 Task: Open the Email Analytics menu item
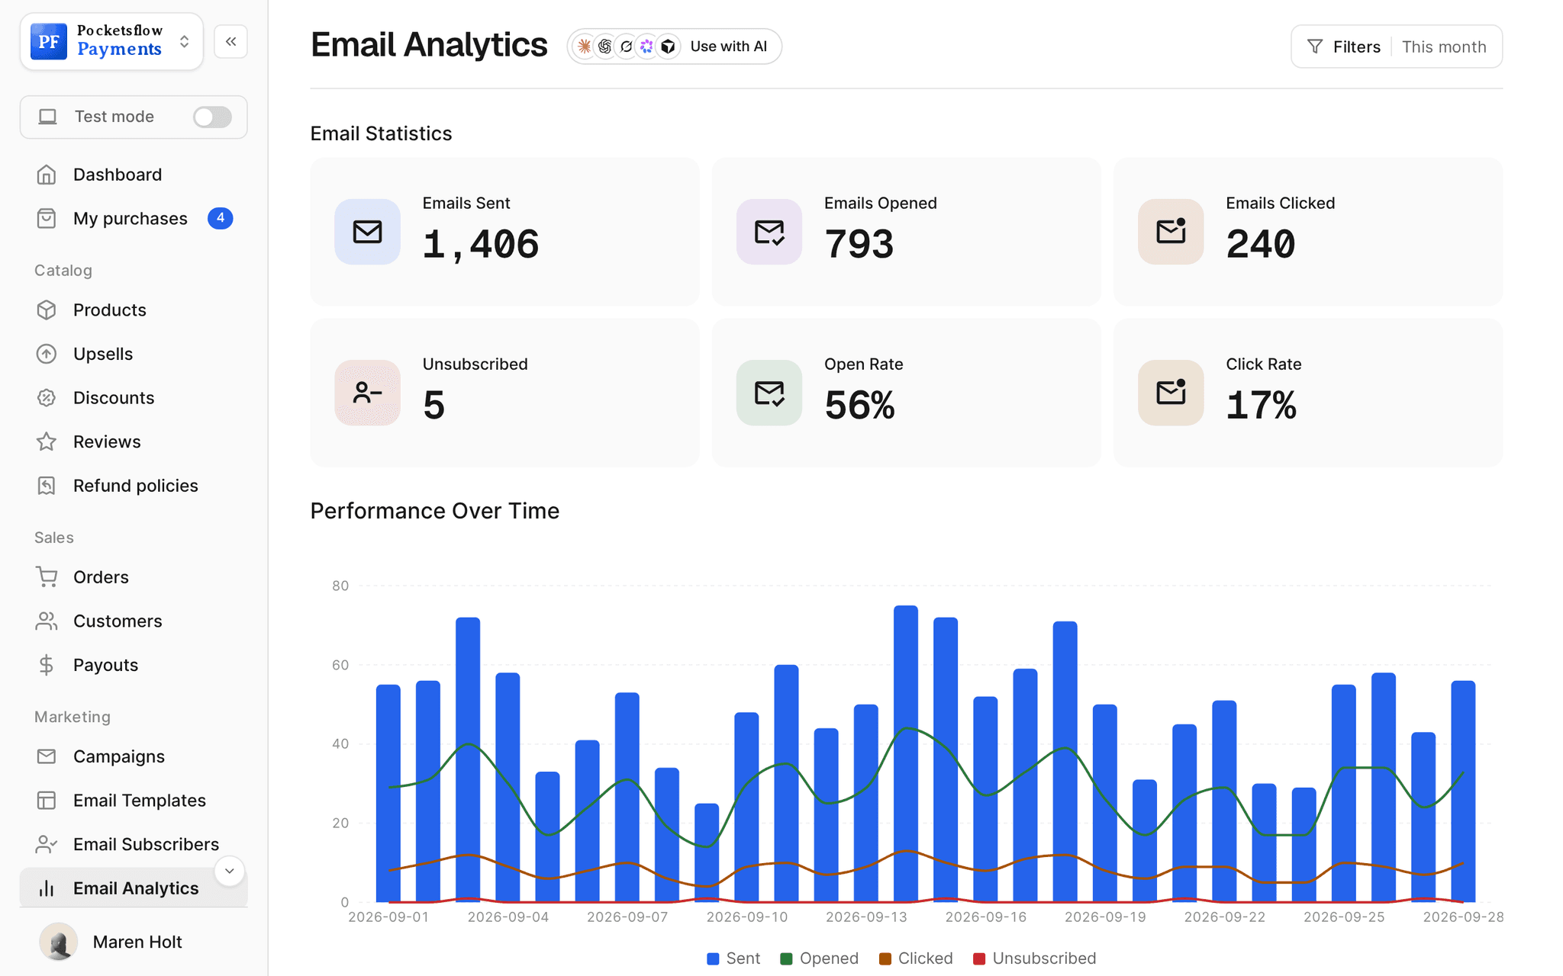pyautogui.click(x=134, y=888)
